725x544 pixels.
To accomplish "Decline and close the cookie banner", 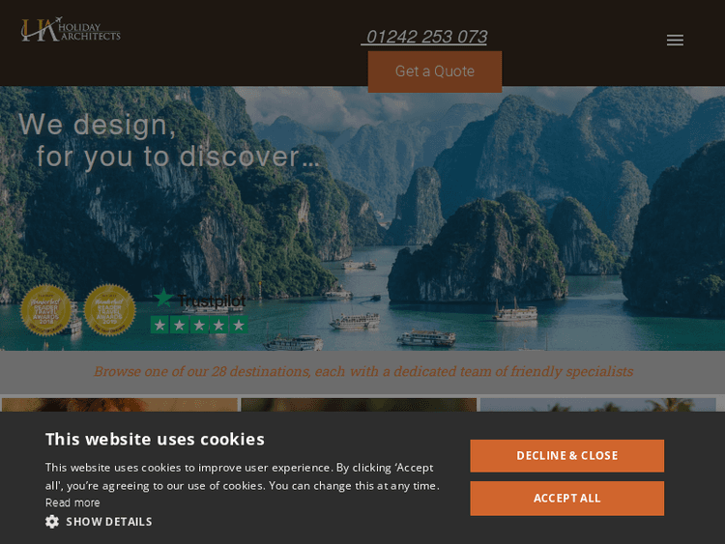I will (x=566, y=456).
